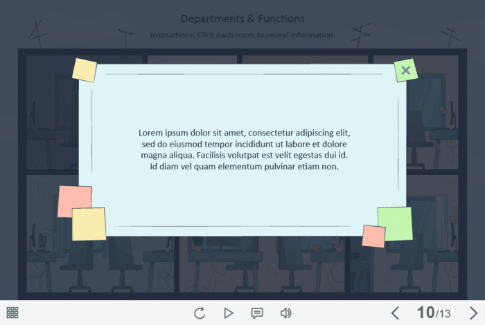Go to the next slide arrow

coord(473,313)
